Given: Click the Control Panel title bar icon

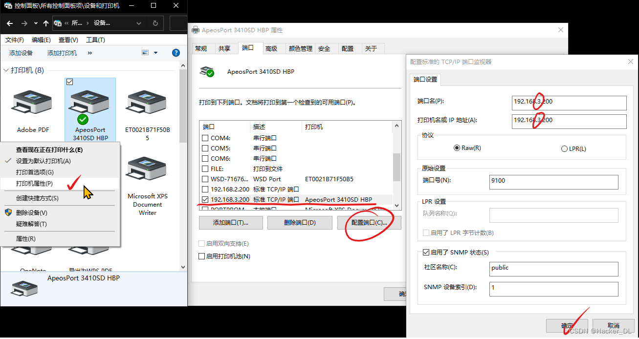Looking at the screenshot, I should (8, 6).
